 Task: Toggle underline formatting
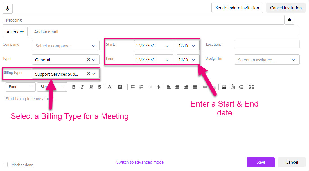click(91, 87)
